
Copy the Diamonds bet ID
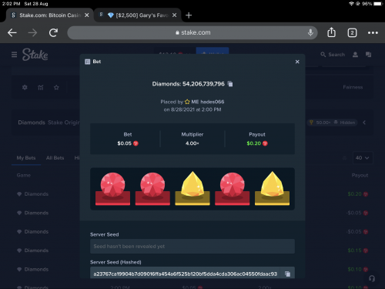click(x=230, y=84)
